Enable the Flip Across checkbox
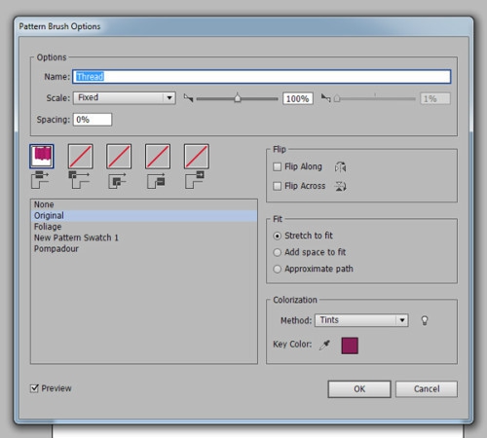The width and height of the screenshot is (487, 438). 278,186
